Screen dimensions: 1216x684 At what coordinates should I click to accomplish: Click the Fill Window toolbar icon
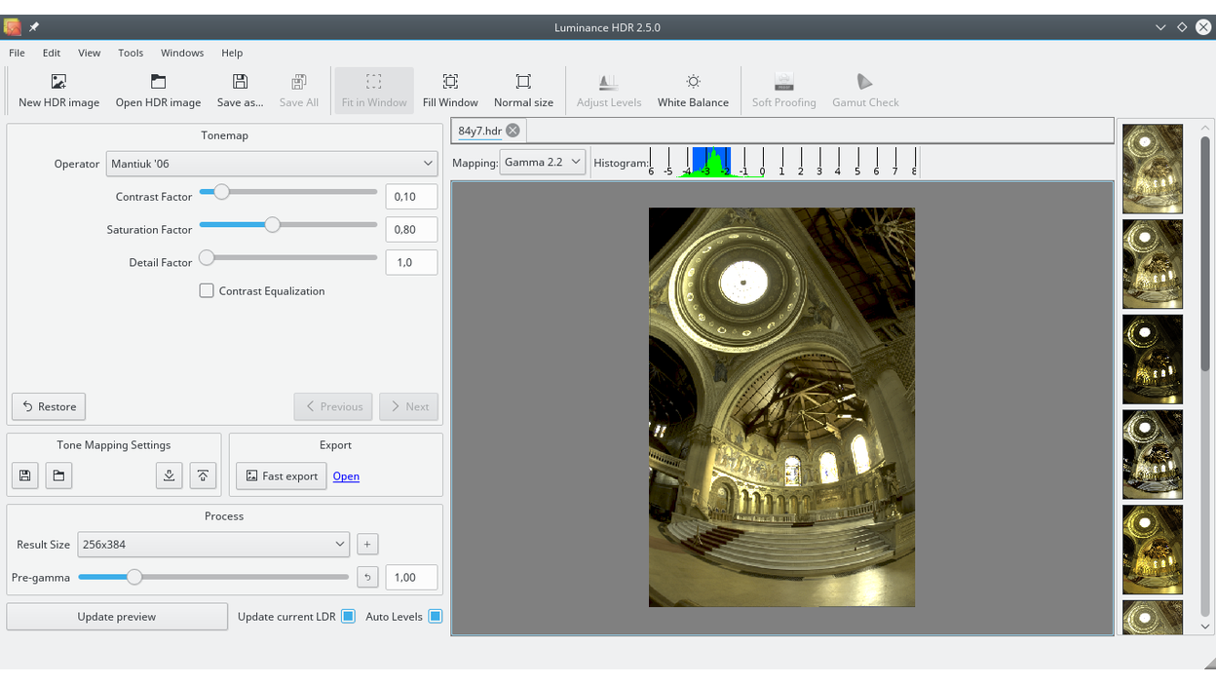tap(450, 90)
